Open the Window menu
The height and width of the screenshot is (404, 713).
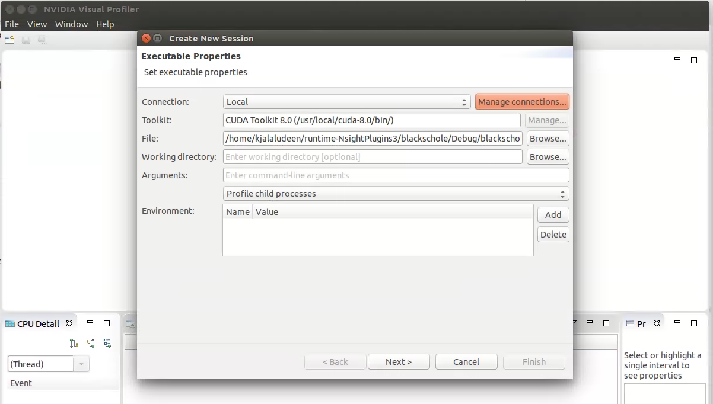(71, 24)
